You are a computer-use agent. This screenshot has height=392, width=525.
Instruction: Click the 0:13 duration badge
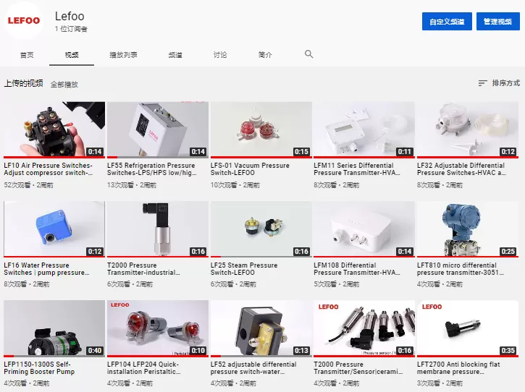[x=301, y=351]
